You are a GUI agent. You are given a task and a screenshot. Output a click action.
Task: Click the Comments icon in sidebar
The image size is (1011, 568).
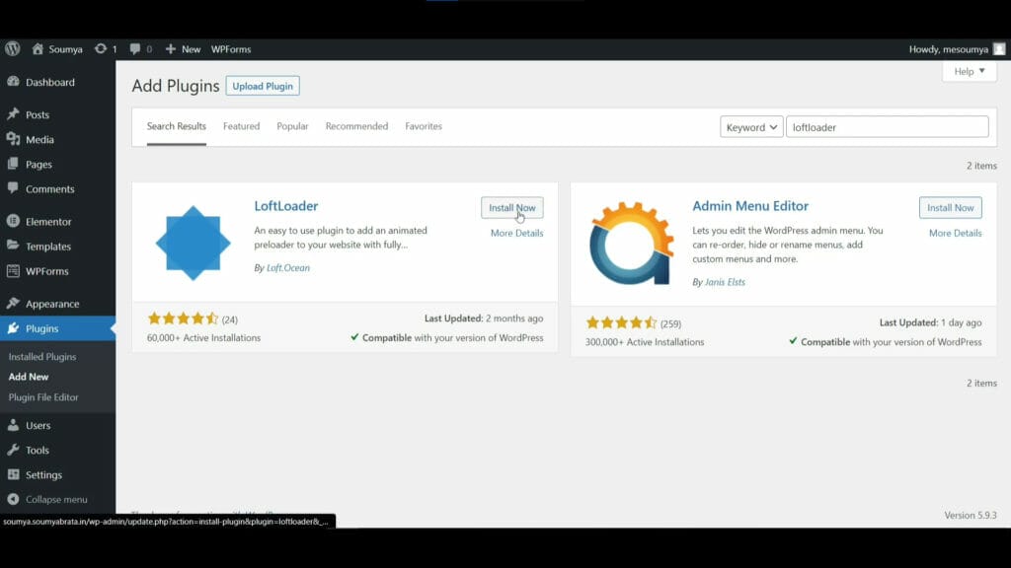tap(14, 188)
